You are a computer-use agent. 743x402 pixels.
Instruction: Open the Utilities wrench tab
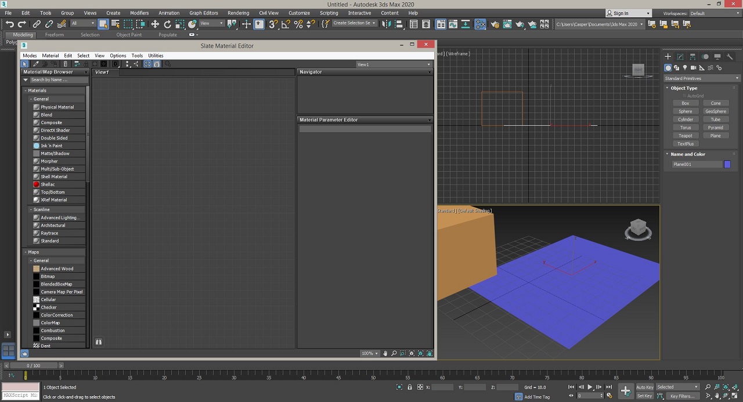tap(730, 57)
